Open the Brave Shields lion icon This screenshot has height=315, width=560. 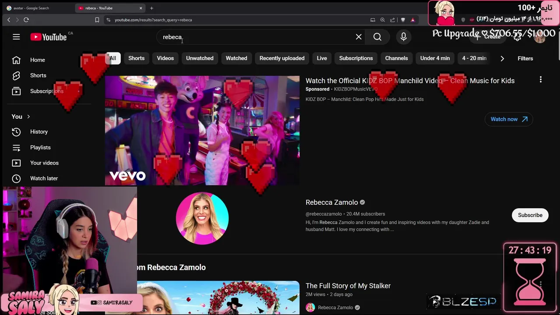point(403,20)
